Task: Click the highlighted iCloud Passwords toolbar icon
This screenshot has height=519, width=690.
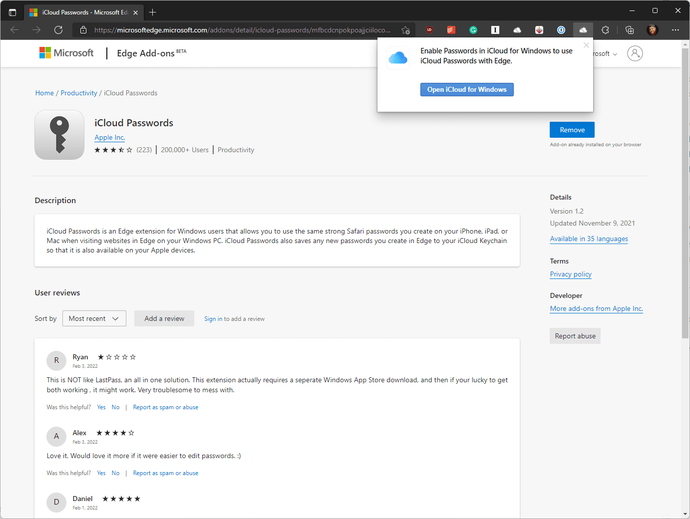Action: pos(583,30)
